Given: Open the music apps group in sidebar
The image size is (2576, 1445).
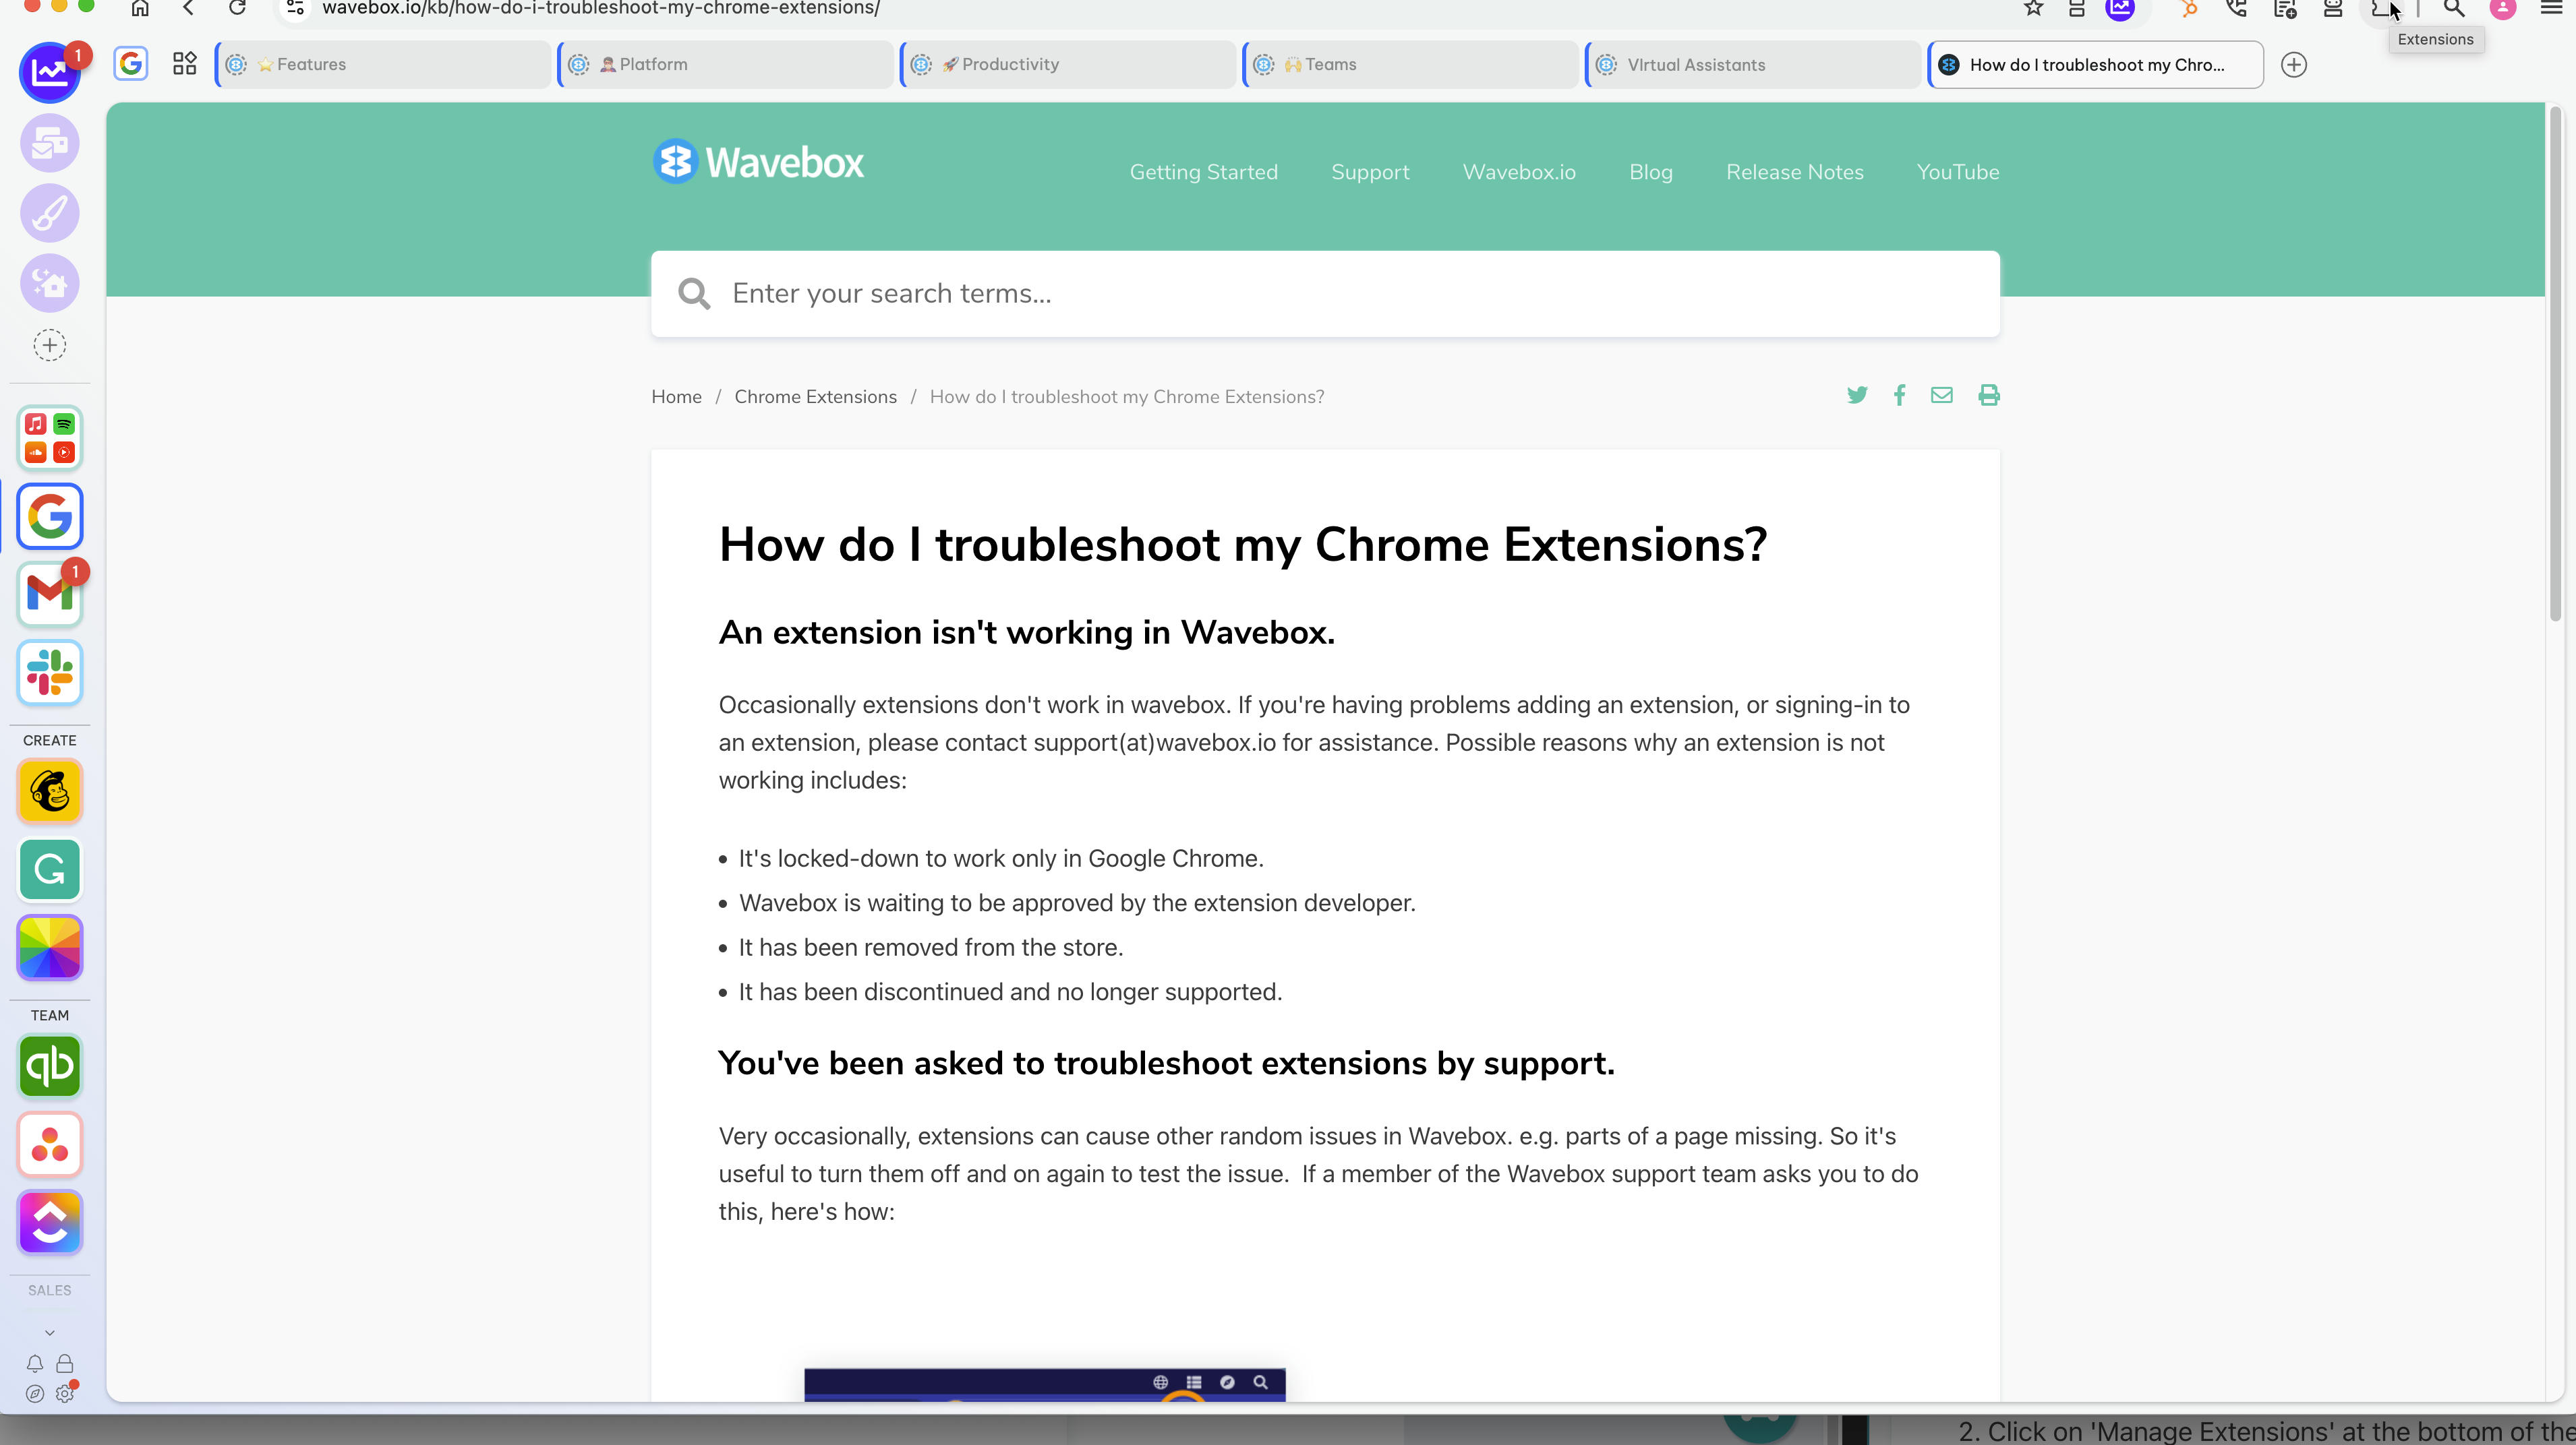Looking at the screenshot, I should (x=49, y=437).
